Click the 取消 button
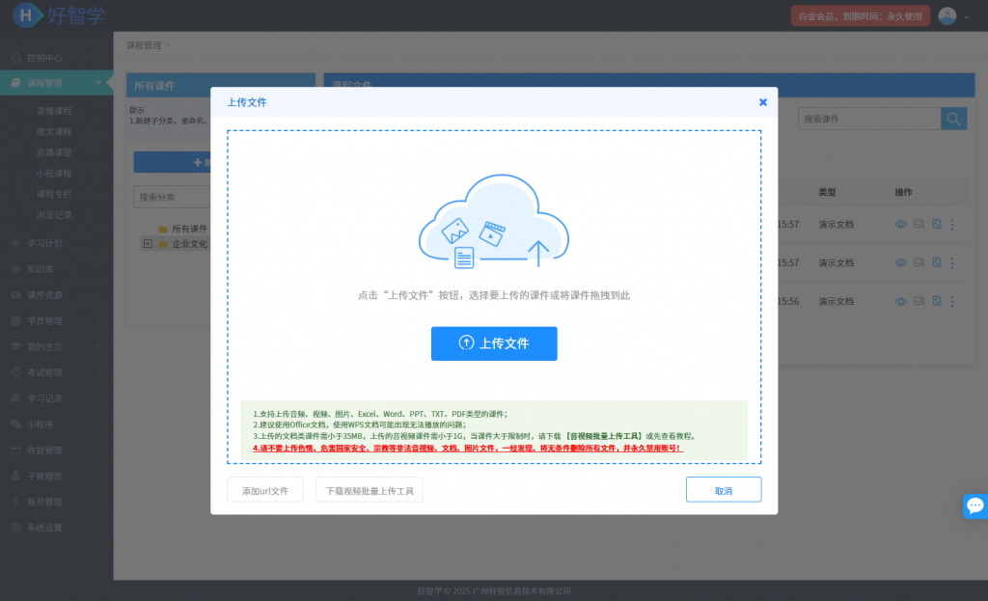This screenshot has width=988, height=601. (x=723, y=490)
